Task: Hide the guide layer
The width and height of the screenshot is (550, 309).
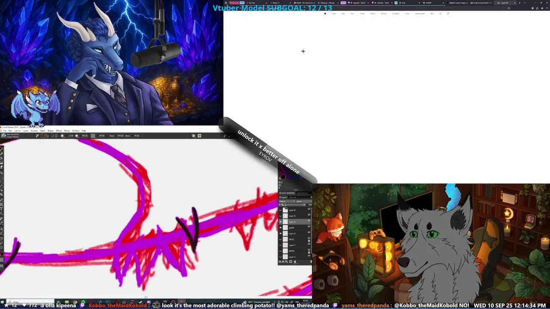Action: pyautogui.click(x=280, y=227)
